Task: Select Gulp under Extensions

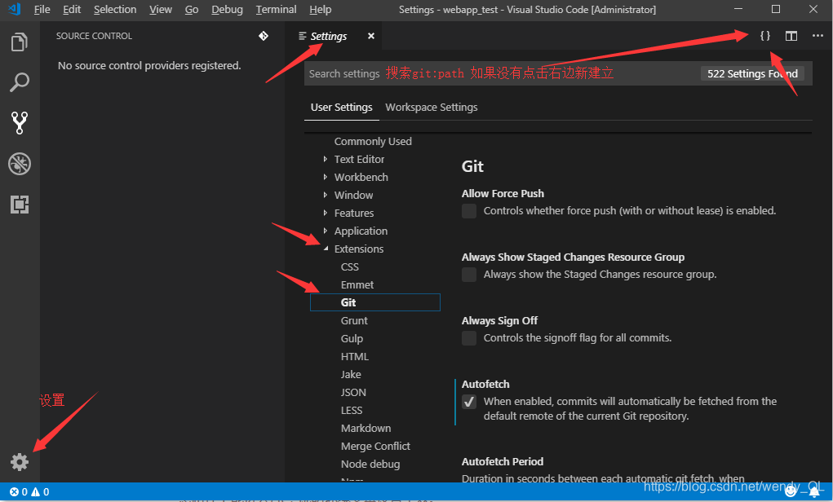Action: coord(352,338)
